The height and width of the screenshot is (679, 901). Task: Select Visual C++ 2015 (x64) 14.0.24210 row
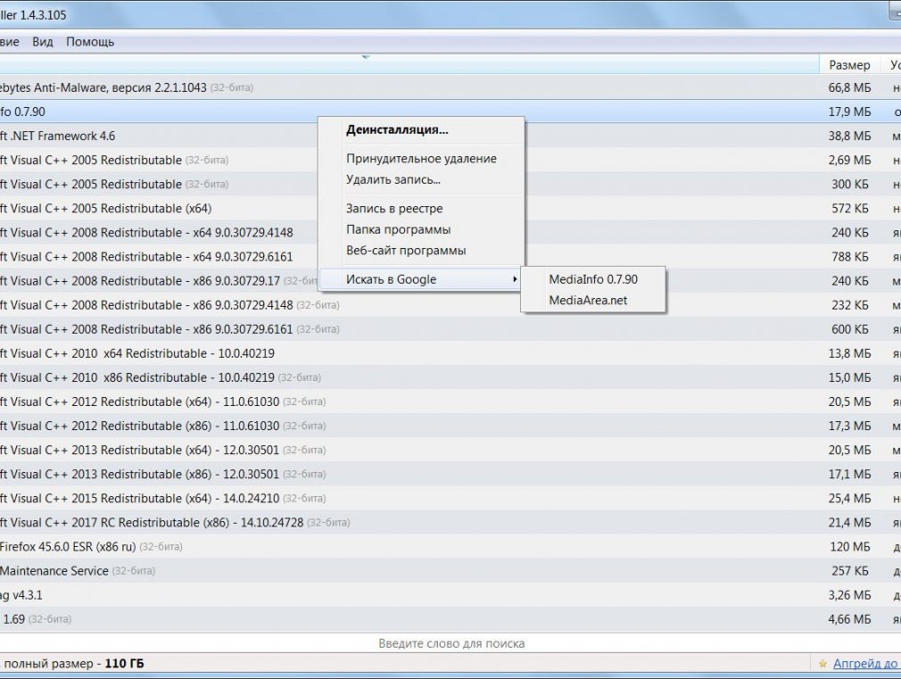click(450, 498)
